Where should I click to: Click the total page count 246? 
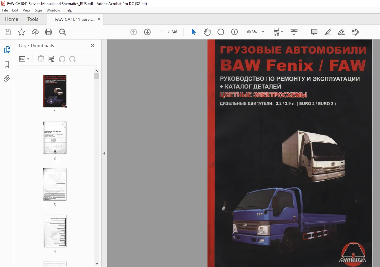click(x=174, y=32)
